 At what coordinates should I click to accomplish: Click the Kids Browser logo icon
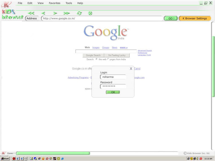pyautogui.click(x=6, y=4)
